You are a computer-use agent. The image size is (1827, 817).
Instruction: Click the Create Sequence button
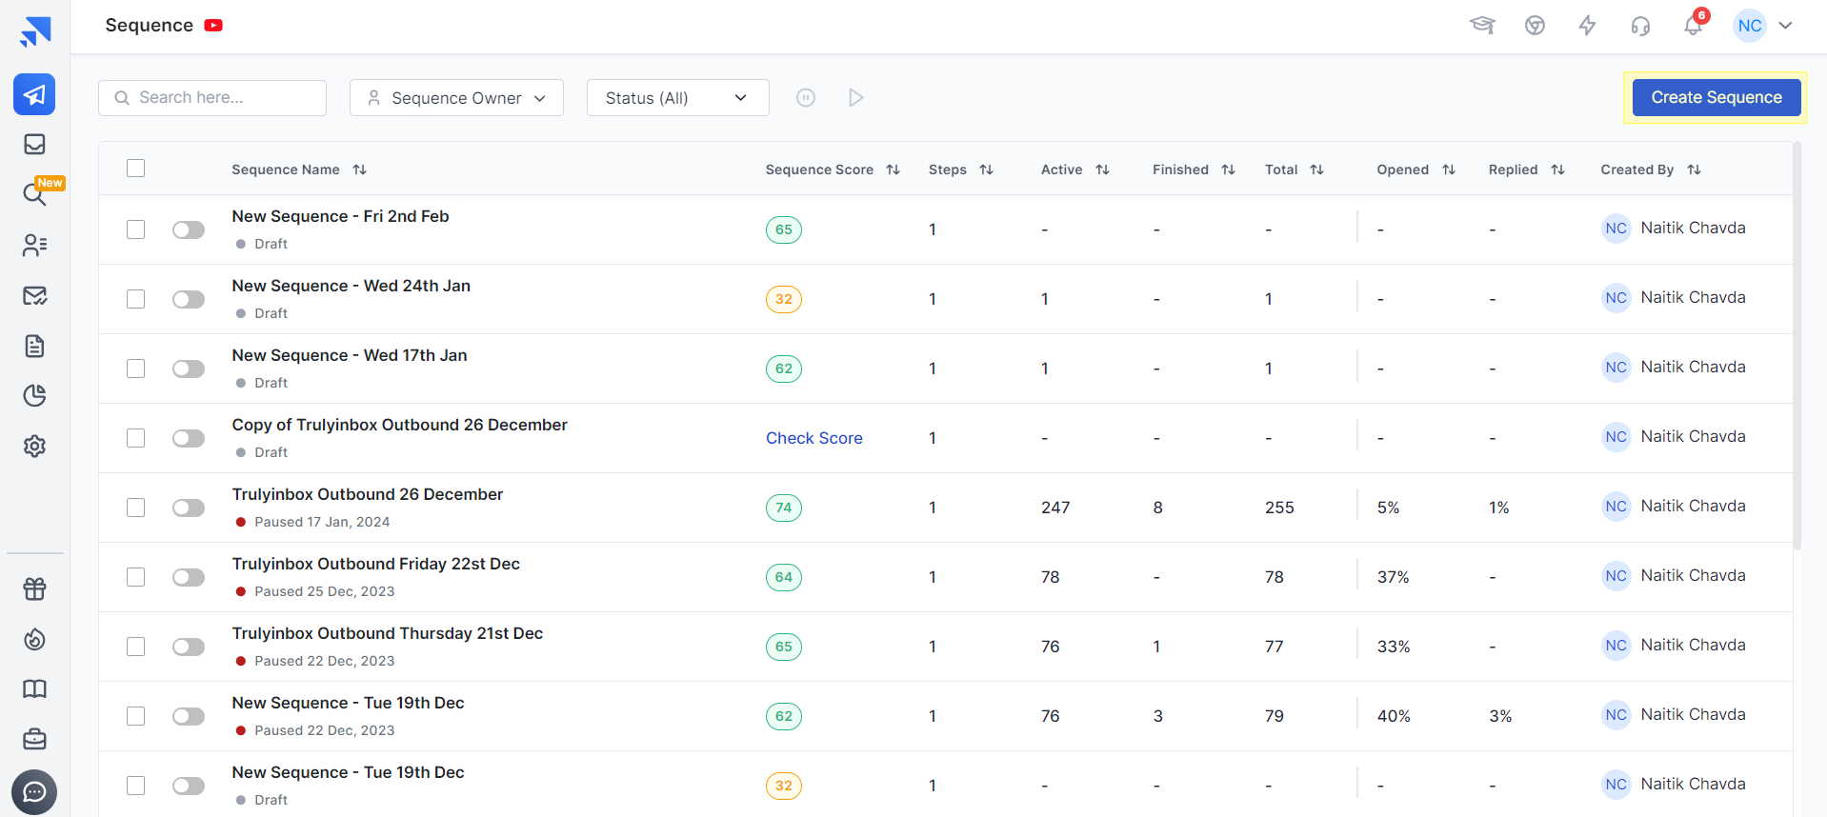click(1717, 97)
